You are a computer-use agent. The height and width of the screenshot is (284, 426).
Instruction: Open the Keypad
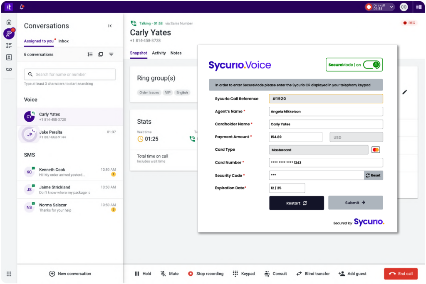point(244,274)
